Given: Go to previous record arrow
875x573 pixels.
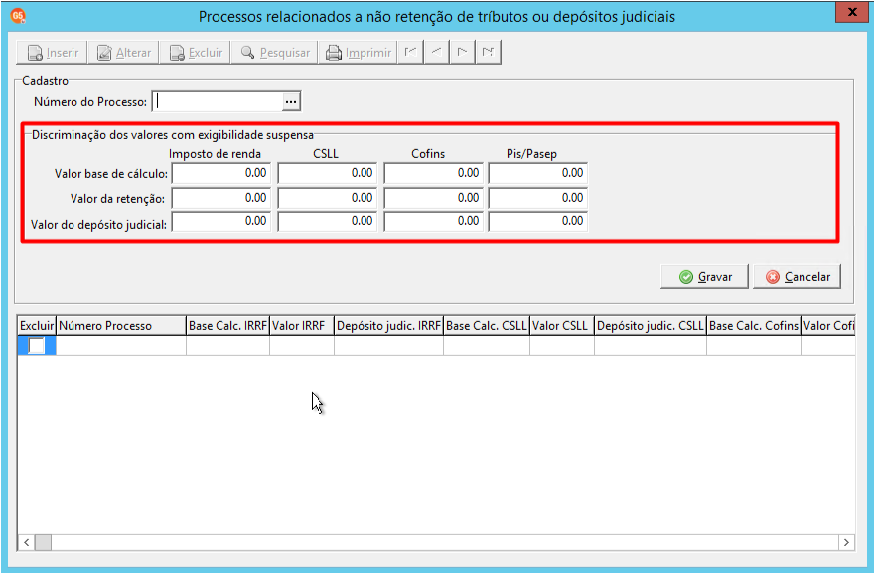Looking at the screenshot, I should (x=436, y=52).
